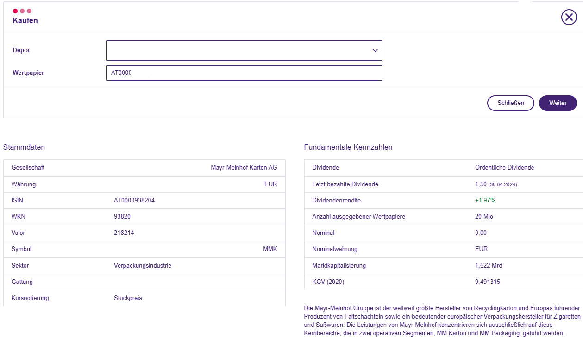This screenshot has height=343, width=583.
Task: Click dividend yield +1,97%
Action: [485, 201]
